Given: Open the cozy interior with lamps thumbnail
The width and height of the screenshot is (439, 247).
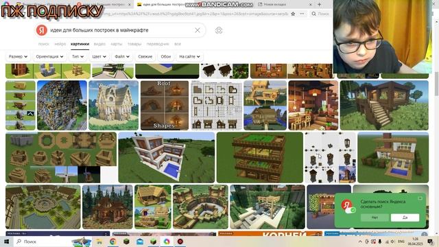Looking at the screenshot, I should pyautogui.click(x=313, y=105).
